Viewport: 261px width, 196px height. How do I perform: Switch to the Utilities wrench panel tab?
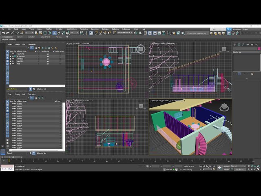pos(257,45)
